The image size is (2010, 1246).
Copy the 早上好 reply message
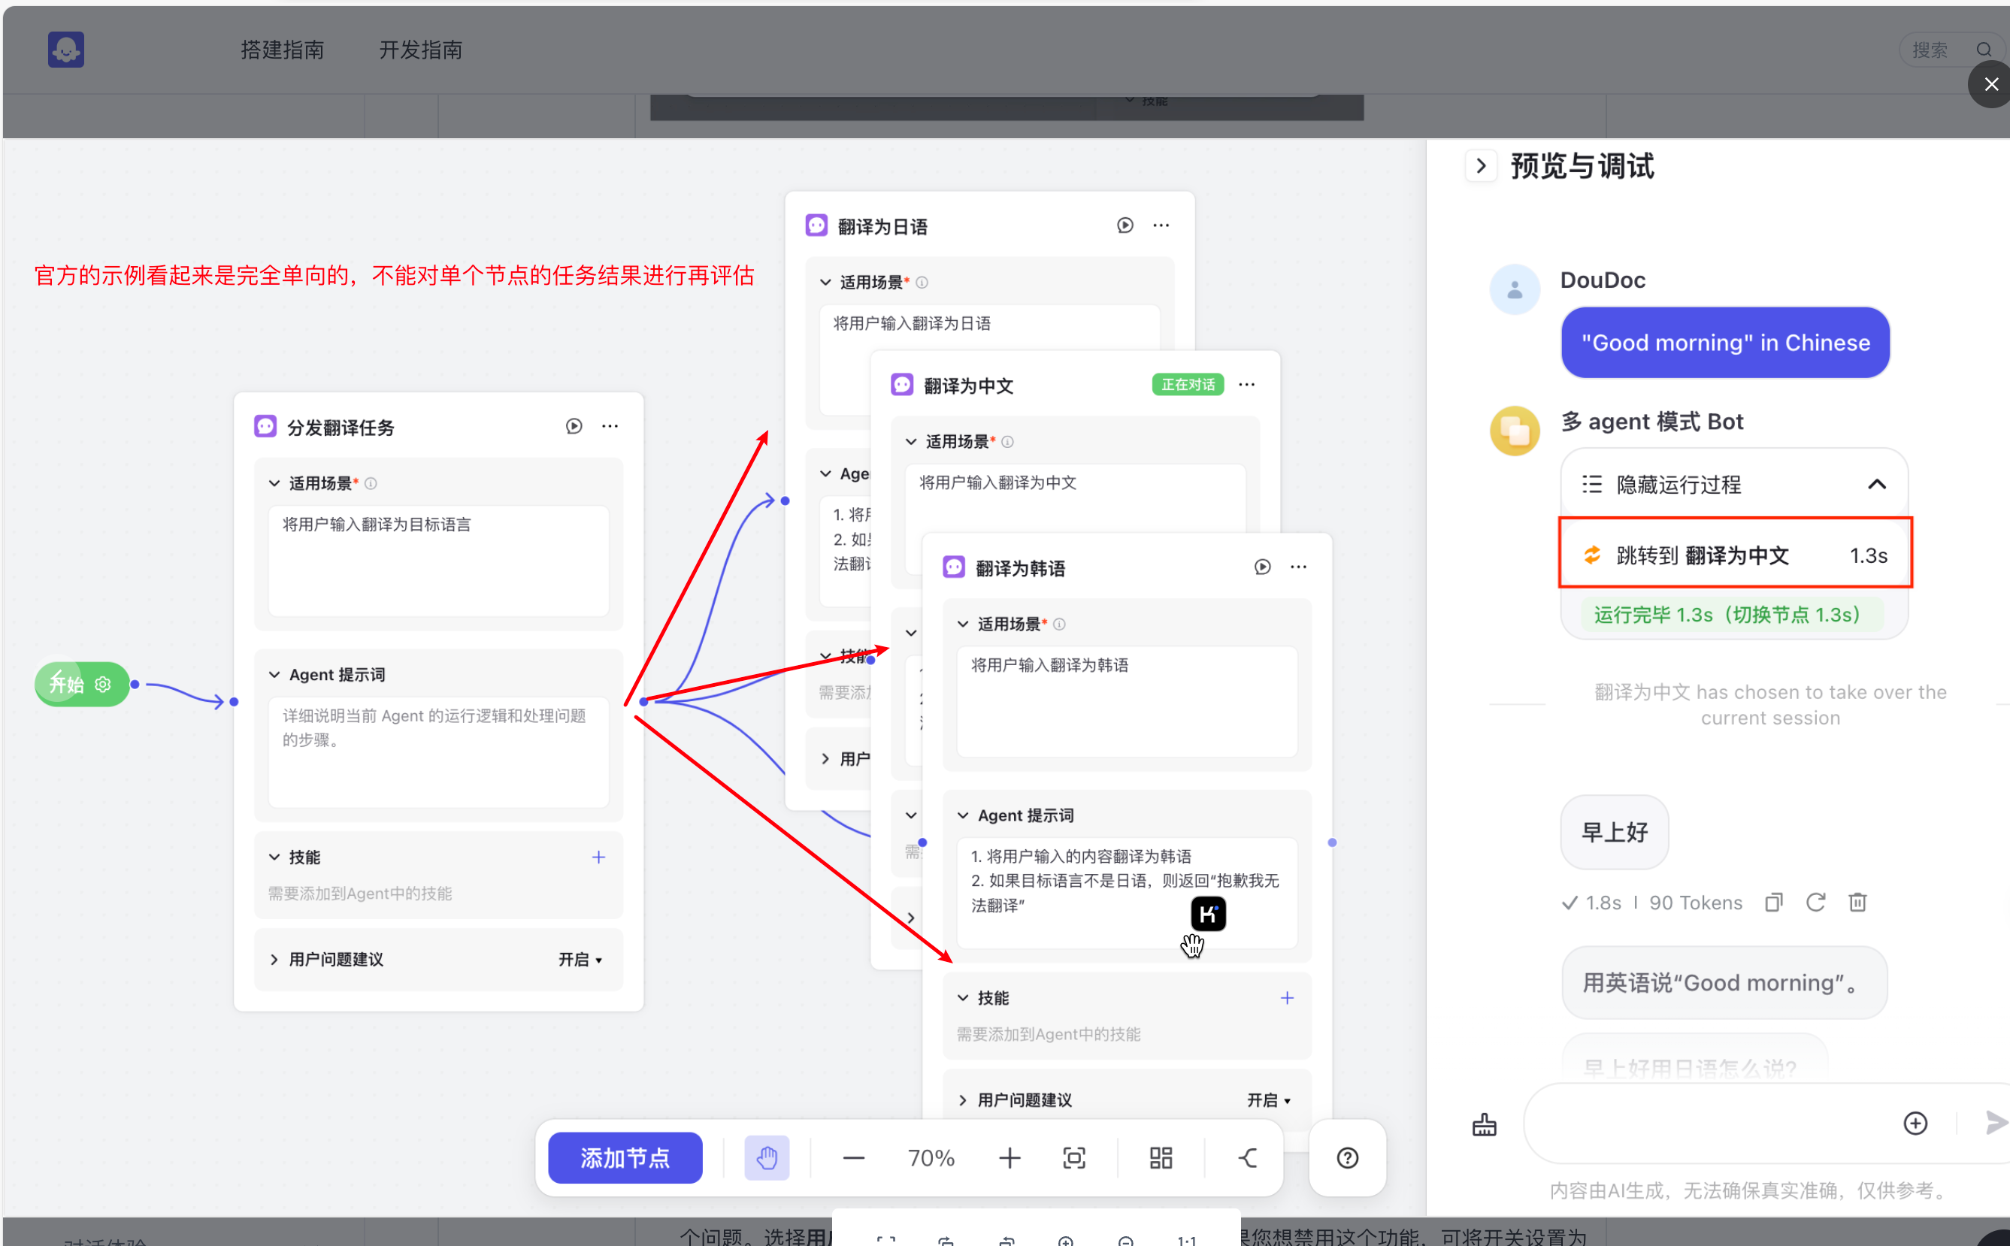[1773, 903]
